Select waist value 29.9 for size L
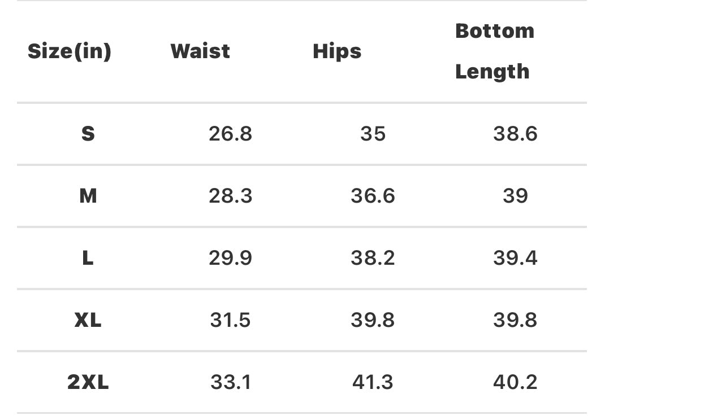Screen dimensions: 726x420 coord(230,258)
